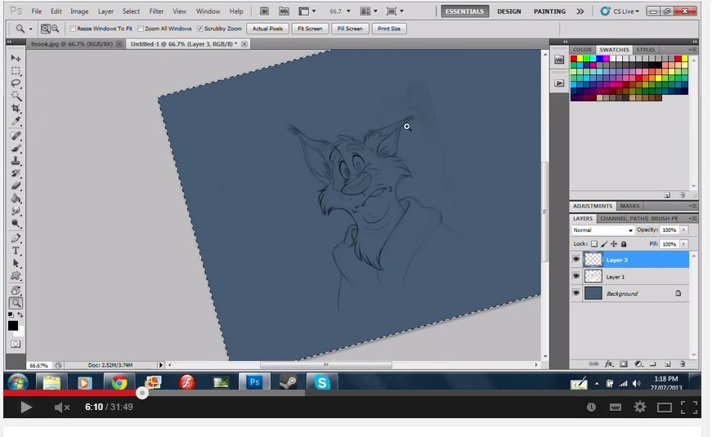Open the Image menu
Screen dimensions: 712x437
tap(79, 11)
